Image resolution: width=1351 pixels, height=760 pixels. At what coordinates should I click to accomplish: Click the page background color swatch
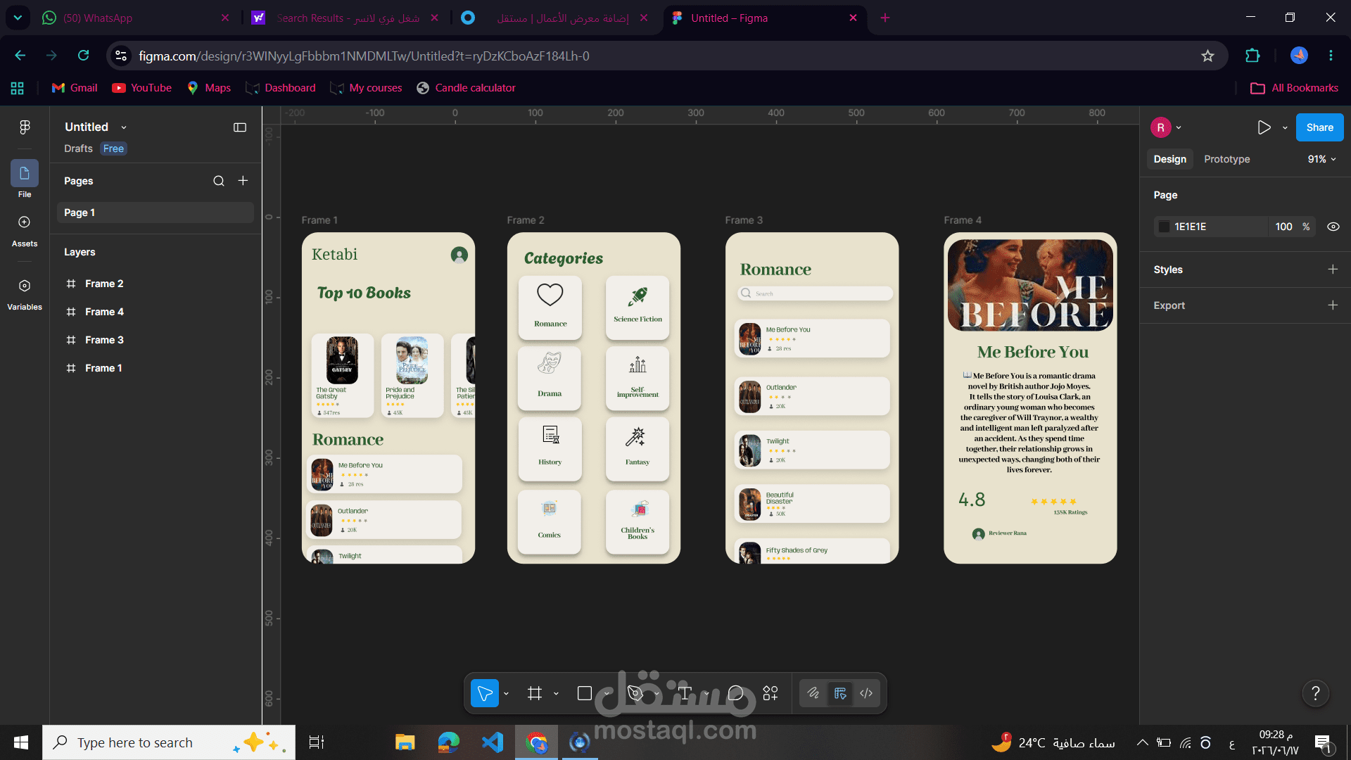(x=1164, y=227)
